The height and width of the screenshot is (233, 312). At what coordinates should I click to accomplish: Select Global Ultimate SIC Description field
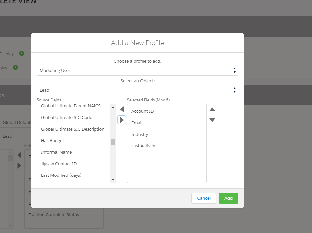click(x=73, y=129)
